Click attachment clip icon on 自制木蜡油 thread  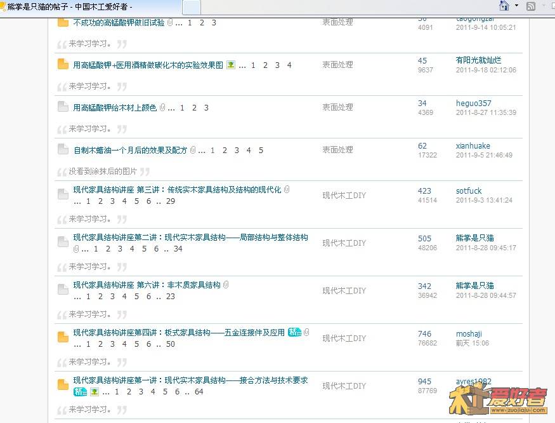click(x=193, y=150)
